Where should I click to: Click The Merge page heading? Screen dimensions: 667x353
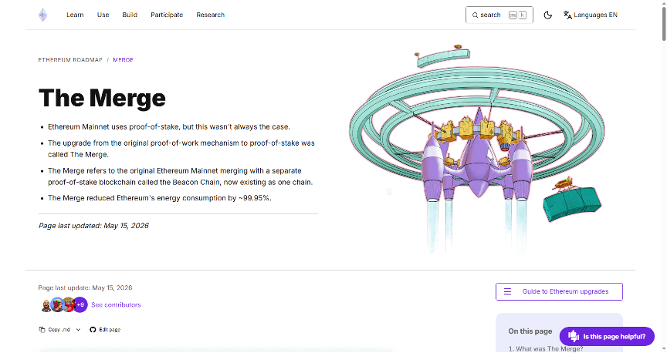102,98
